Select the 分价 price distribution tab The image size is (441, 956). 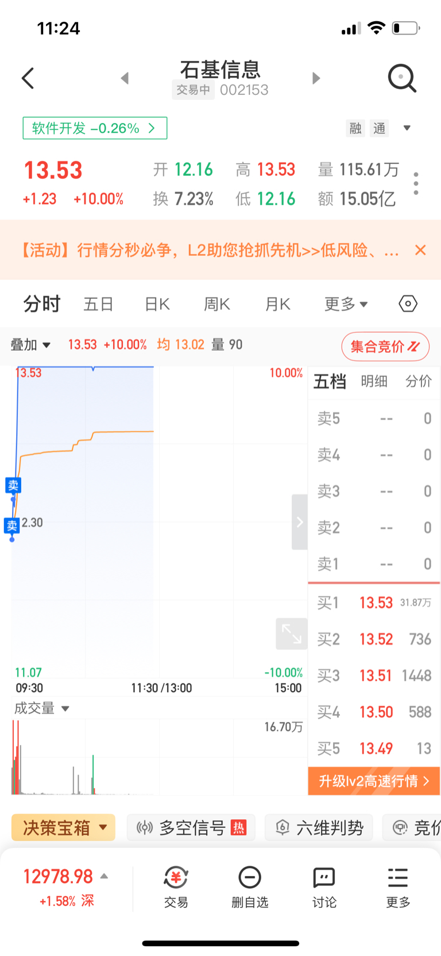pyautogui.click(x=418, y=381)
